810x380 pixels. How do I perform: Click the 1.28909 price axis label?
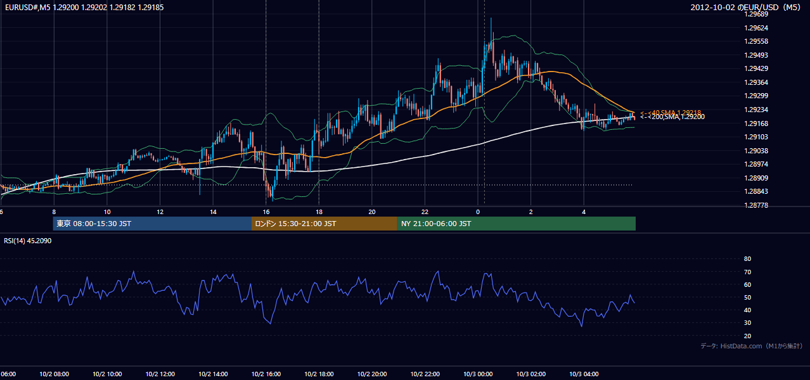(757, 178)
